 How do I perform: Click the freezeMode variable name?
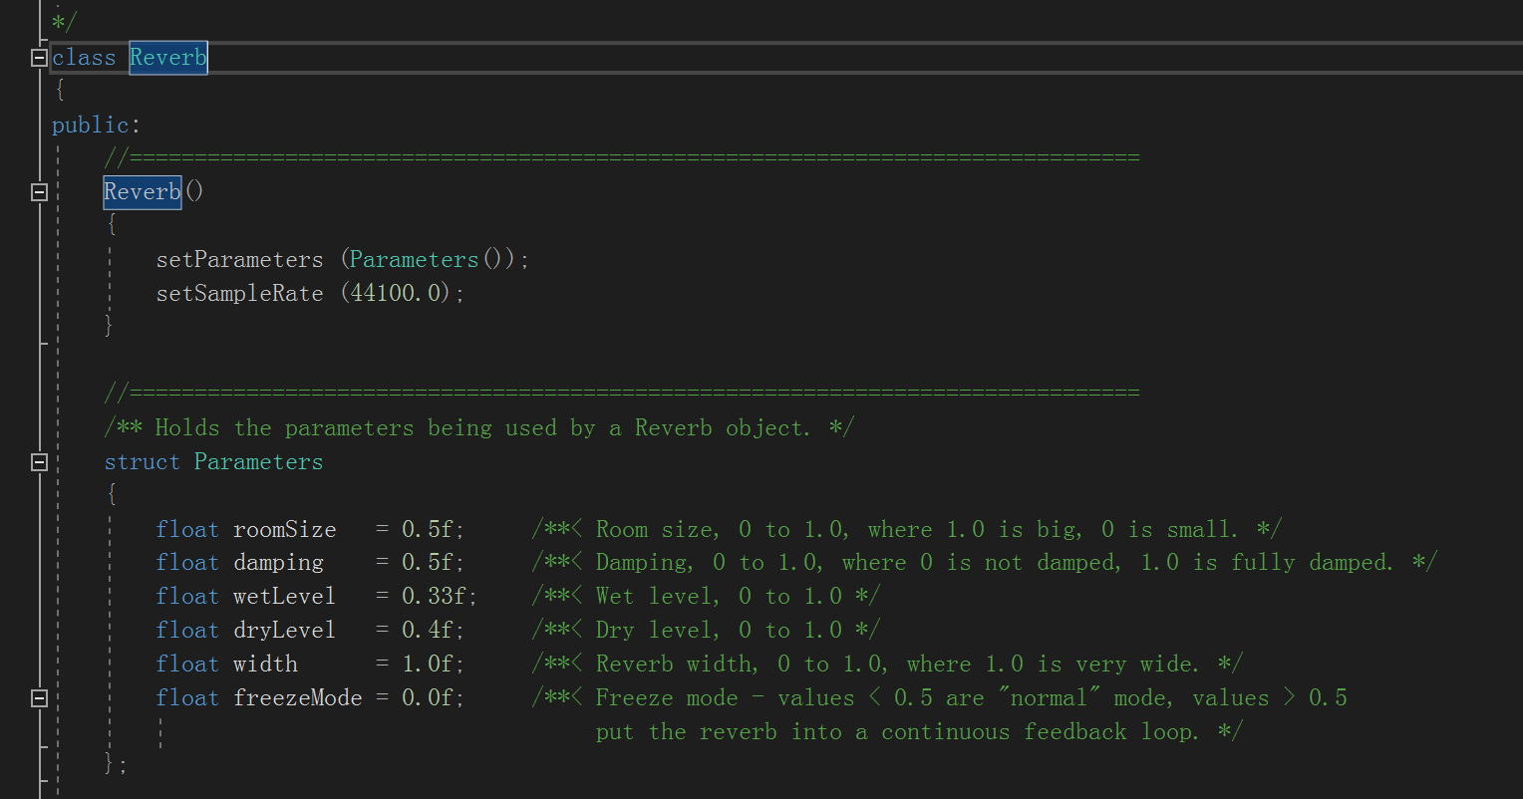(x=297, y=698)
